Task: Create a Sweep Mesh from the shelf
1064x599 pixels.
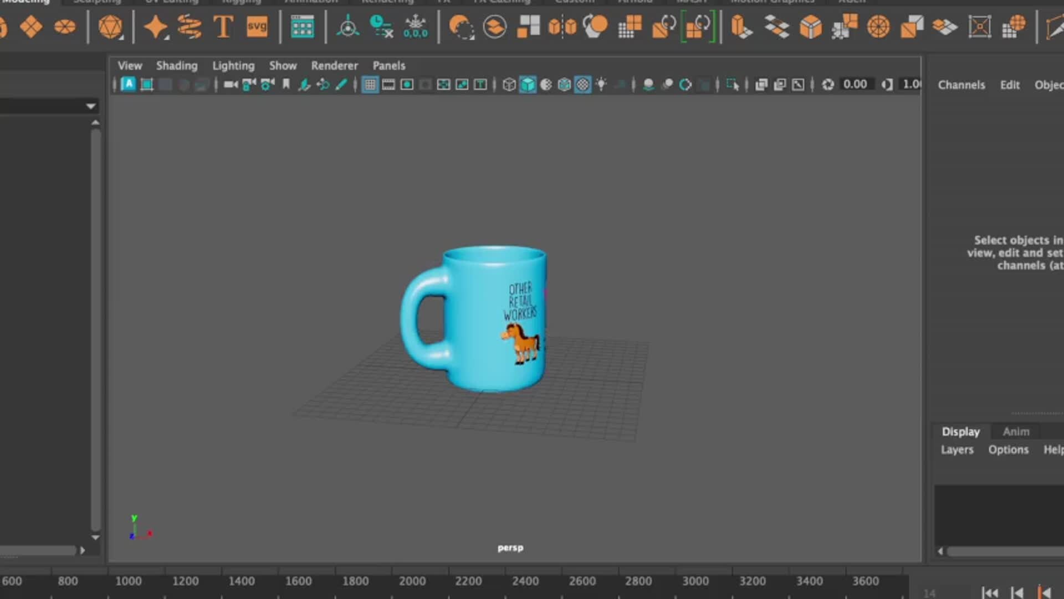Action: 188,25
